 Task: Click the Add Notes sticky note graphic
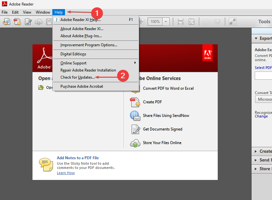(x=46, y=165)
